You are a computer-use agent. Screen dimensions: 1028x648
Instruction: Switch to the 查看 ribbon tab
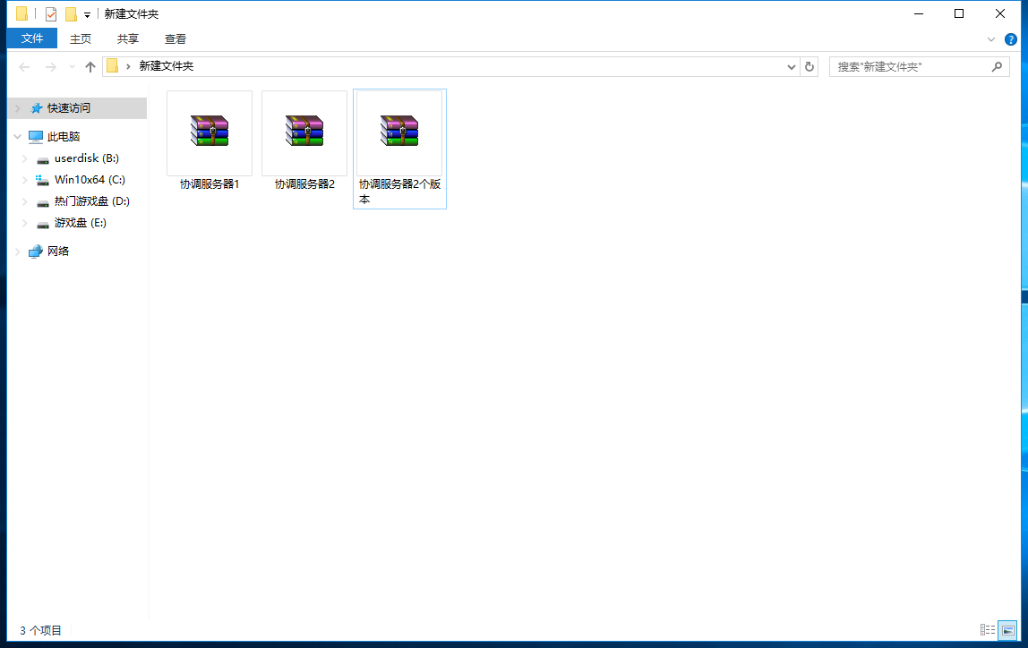pyautogui.click(x=176, y=38)
